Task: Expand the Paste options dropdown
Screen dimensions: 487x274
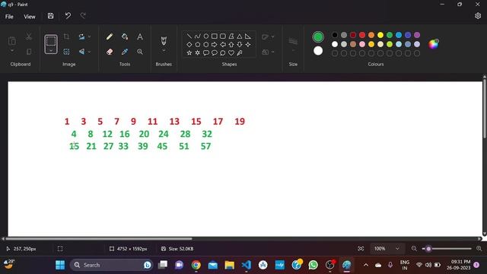Action: tap(12, 51)
